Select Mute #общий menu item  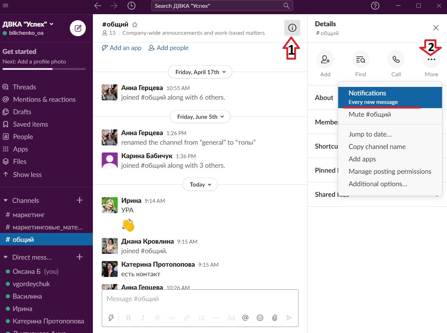click(390, 115)
